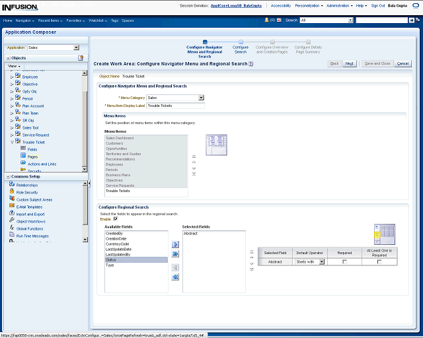Open the Menu Category dropdown

point(201,98)
